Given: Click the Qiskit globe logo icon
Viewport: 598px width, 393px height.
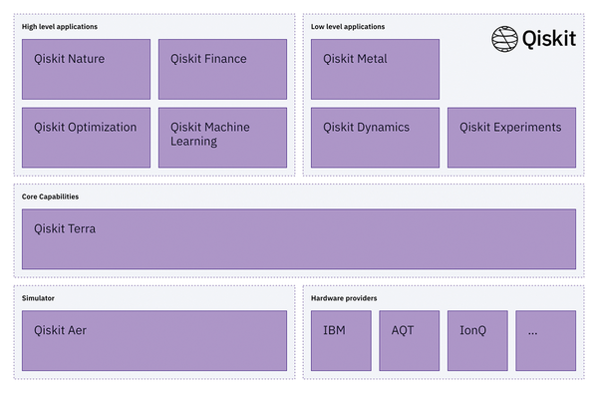Looking at the screenshot, I should click(504, 39).
